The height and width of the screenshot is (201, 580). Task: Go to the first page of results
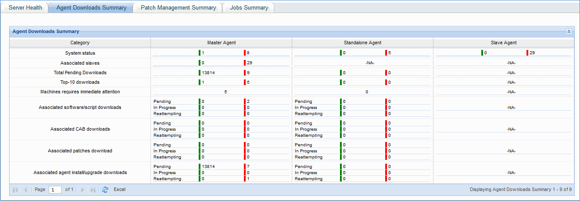point(15,190)
